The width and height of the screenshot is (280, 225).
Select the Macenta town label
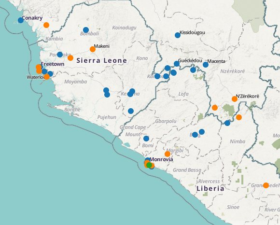pos(216,61)
